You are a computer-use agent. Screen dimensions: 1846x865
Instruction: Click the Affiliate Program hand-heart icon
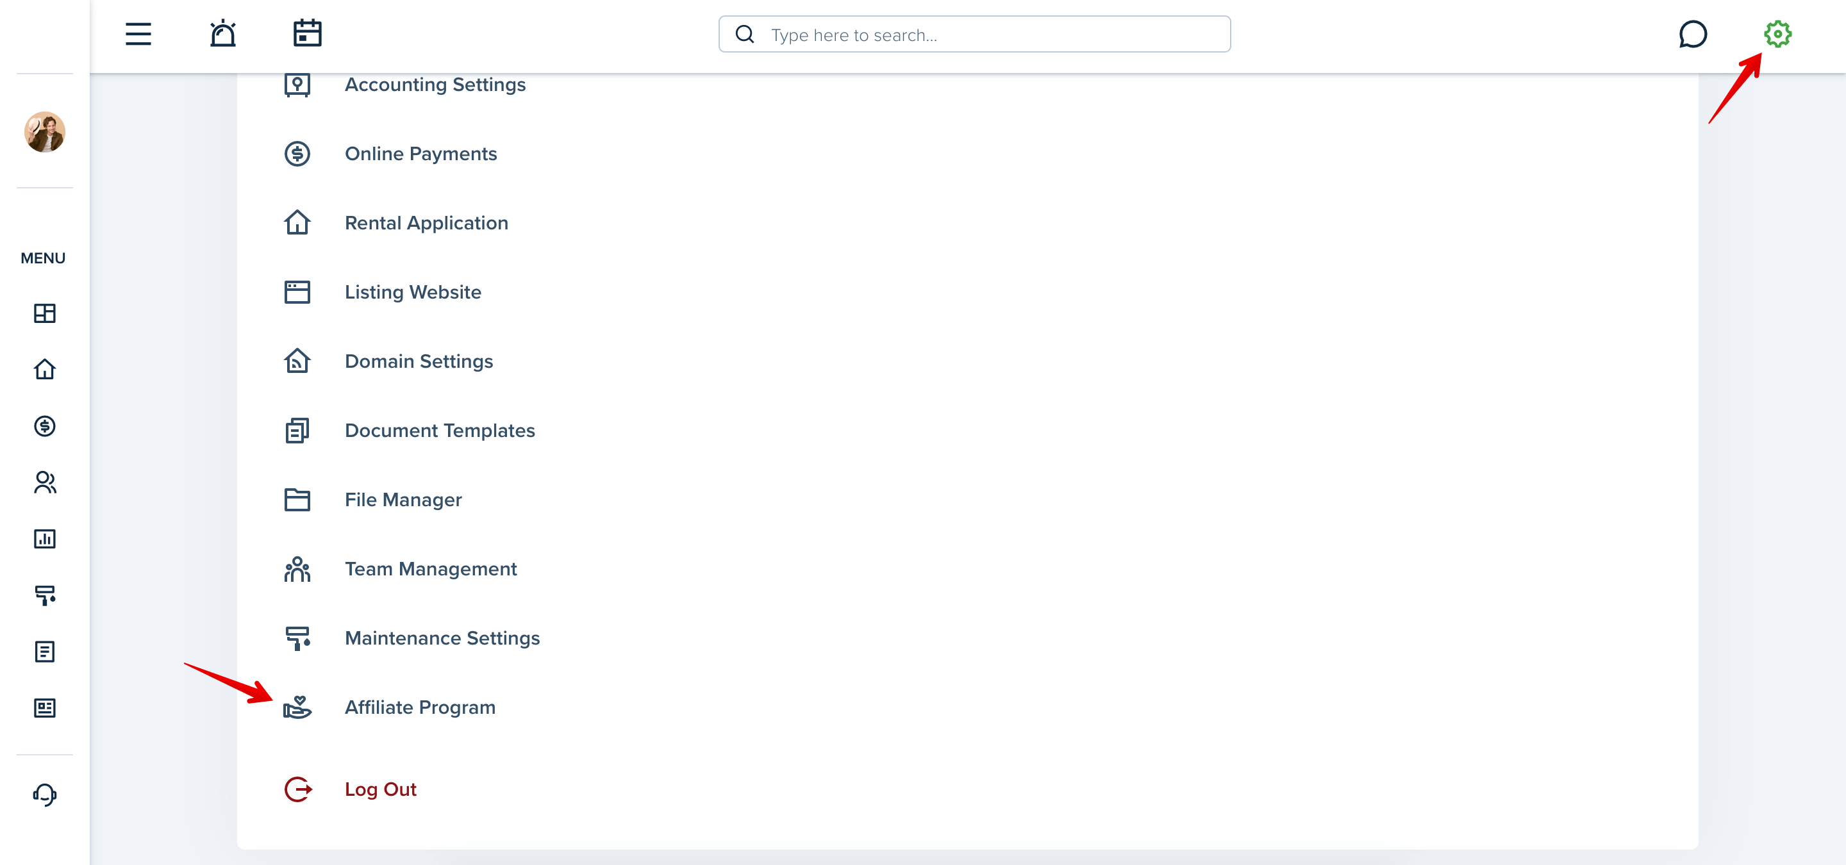297,707
